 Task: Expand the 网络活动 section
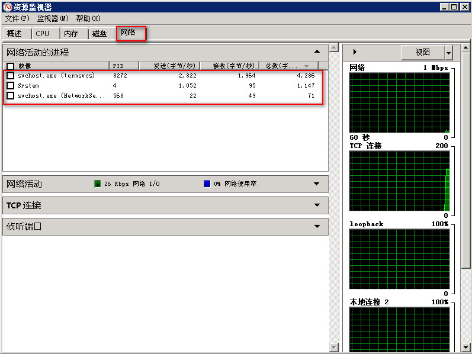317,184
